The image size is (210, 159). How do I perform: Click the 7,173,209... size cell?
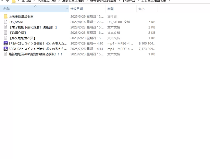147,49
